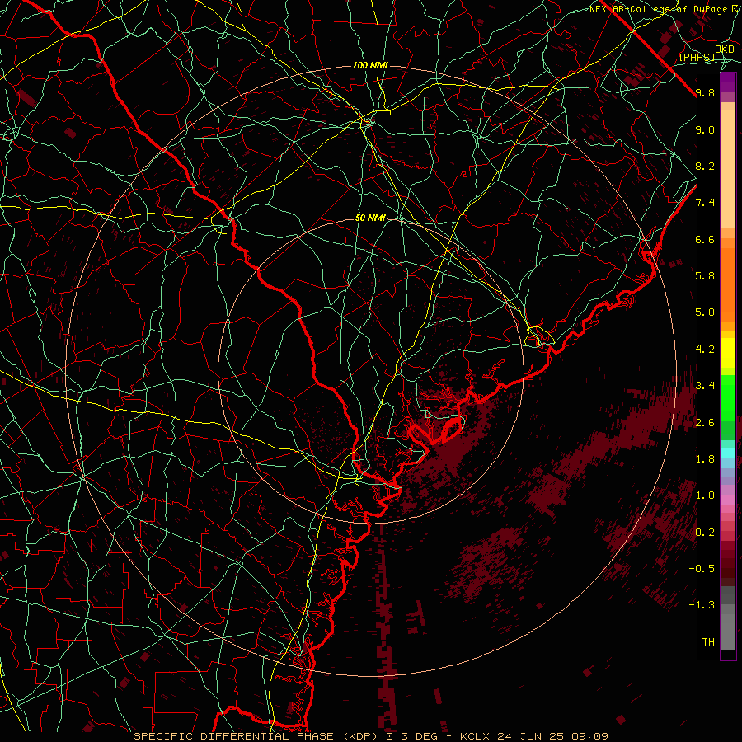Click the 6.6 scale value
The height and width of the screenshot is (742, 742).
pyautogui.click(x=705, y=240)
